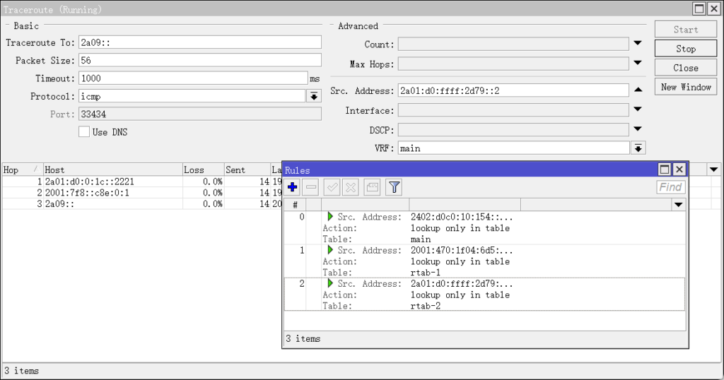Maximize the Traceroute window
724x380 pixels.
click(x=699, y=8)
